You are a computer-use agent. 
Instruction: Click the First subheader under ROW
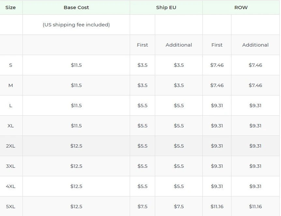[217, 45]
